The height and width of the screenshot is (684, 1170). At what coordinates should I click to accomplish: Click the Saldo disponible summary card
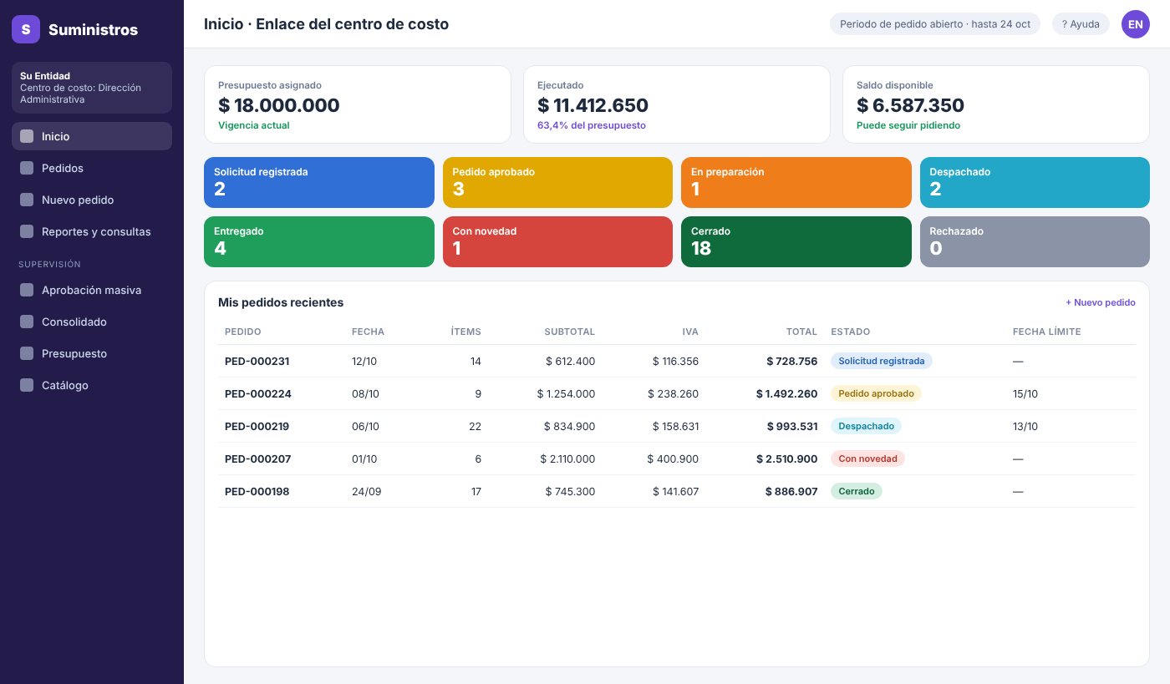click(996, 104)
